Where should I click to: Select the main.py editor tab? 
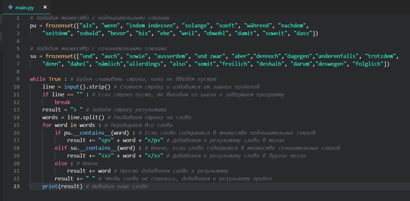pos(24,7)
